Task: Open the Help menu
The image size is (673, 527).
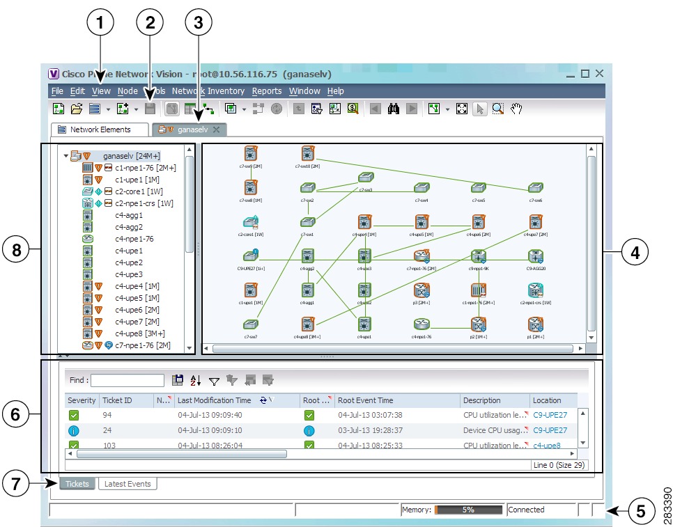Action: point(335,91)
